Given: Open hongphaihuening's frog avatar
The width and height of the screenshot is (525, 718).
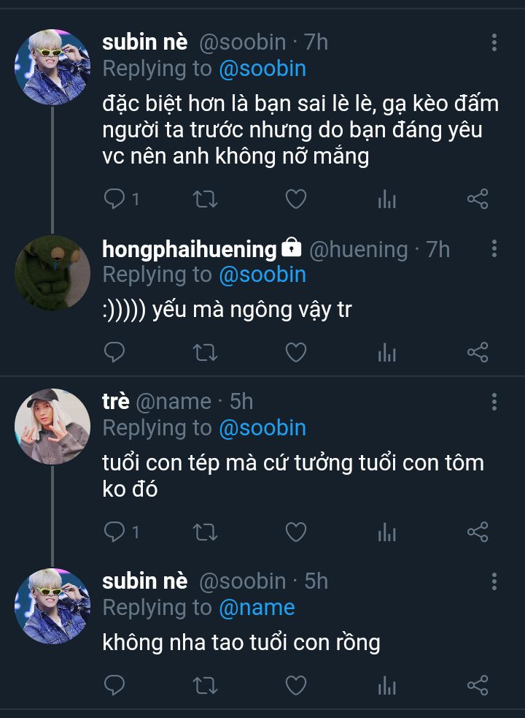Looking at the screenshot, I should [x=52, y=272].
